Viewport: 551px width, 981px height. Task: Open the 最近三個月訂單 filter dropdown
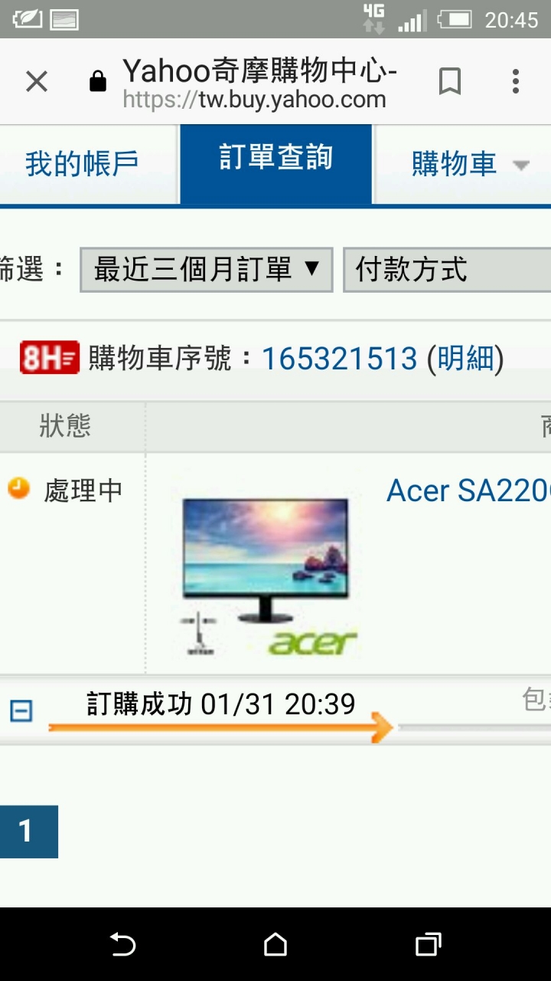pos(207,270)
